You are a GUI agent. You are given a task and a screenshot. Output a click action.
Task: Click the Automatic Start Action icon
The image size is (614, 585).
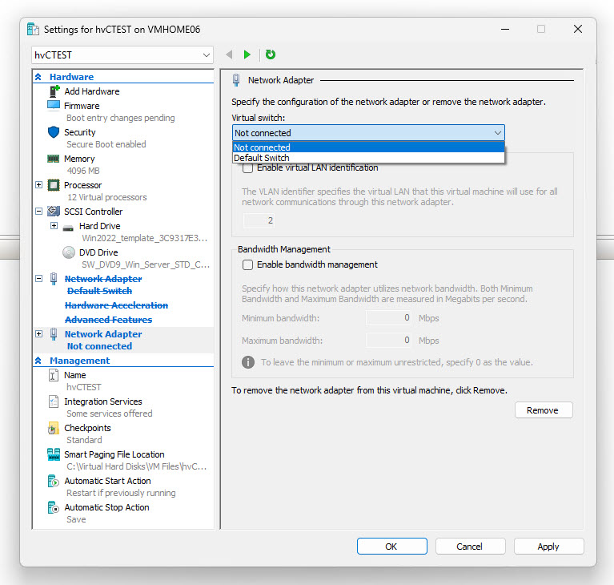[54, 481]
